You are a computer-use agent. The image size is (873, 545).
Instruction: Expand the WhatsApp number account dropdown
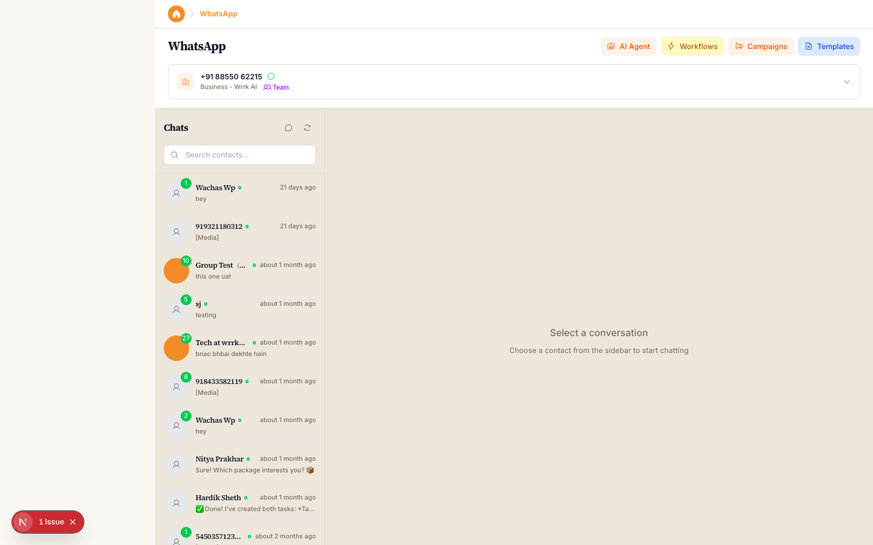(846, 82)
